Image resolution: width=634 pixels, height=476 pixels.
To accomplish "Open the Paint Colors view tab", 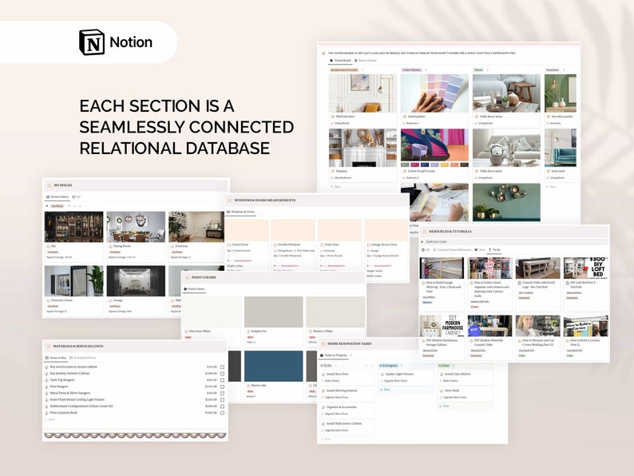I will (194, 289).
